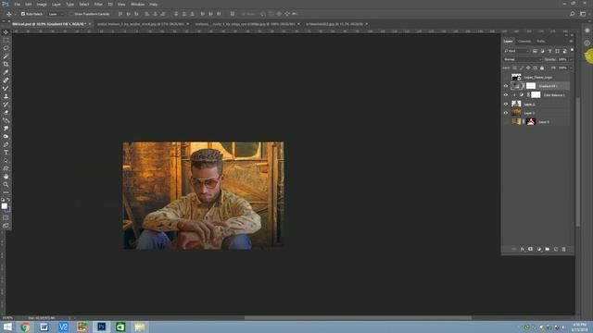Select the Pen tool

[x=6, y=144]
